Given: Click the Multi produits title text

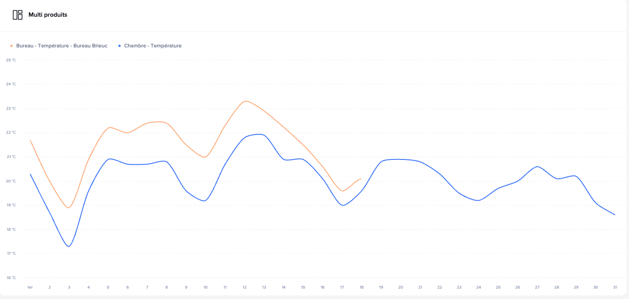Looking at the screenshot, I should 48,15.
